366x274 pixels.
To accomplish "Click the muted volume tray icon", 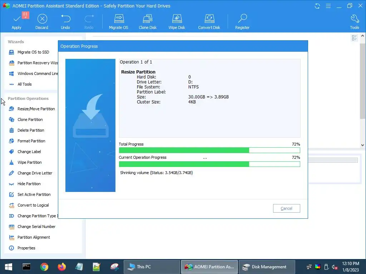I will tap(335, 267).
